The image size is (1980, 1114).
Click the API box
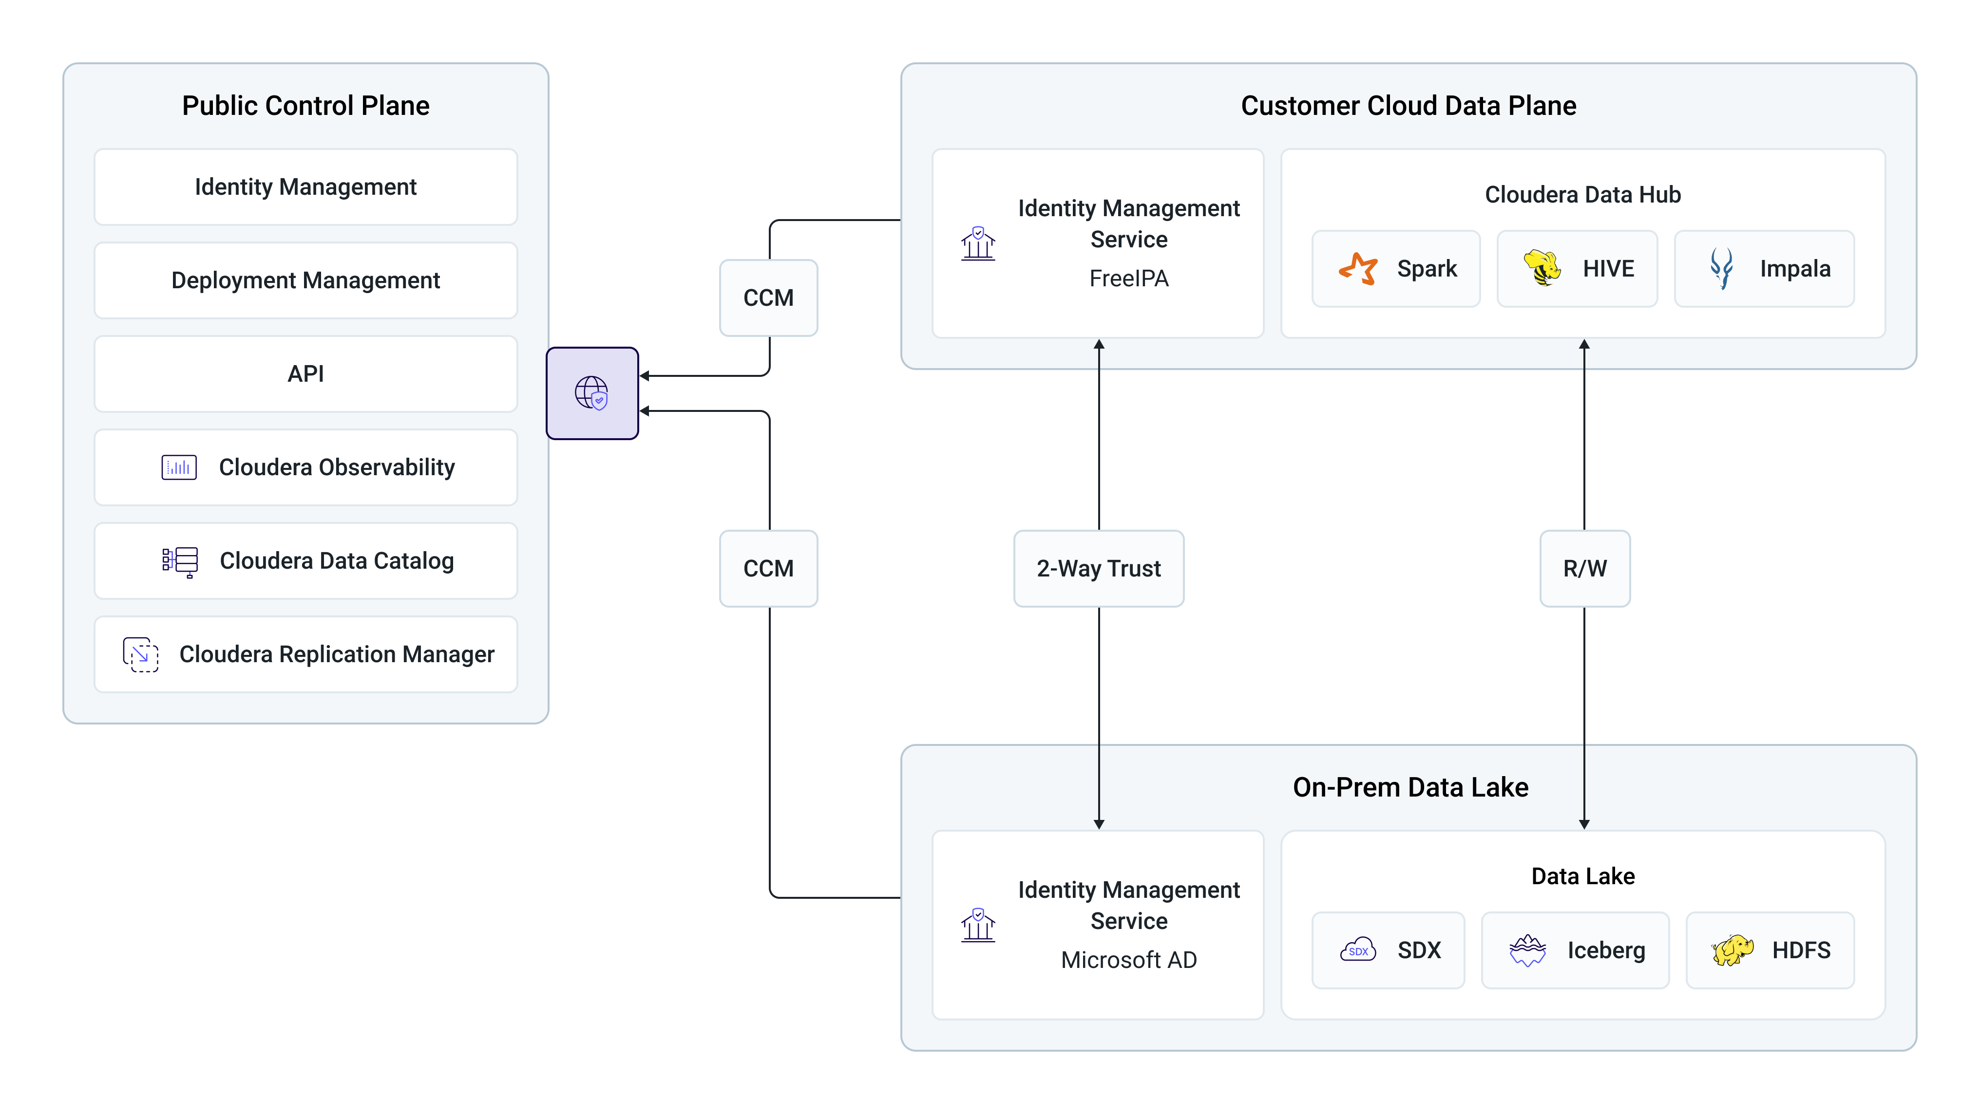[305, 374]
